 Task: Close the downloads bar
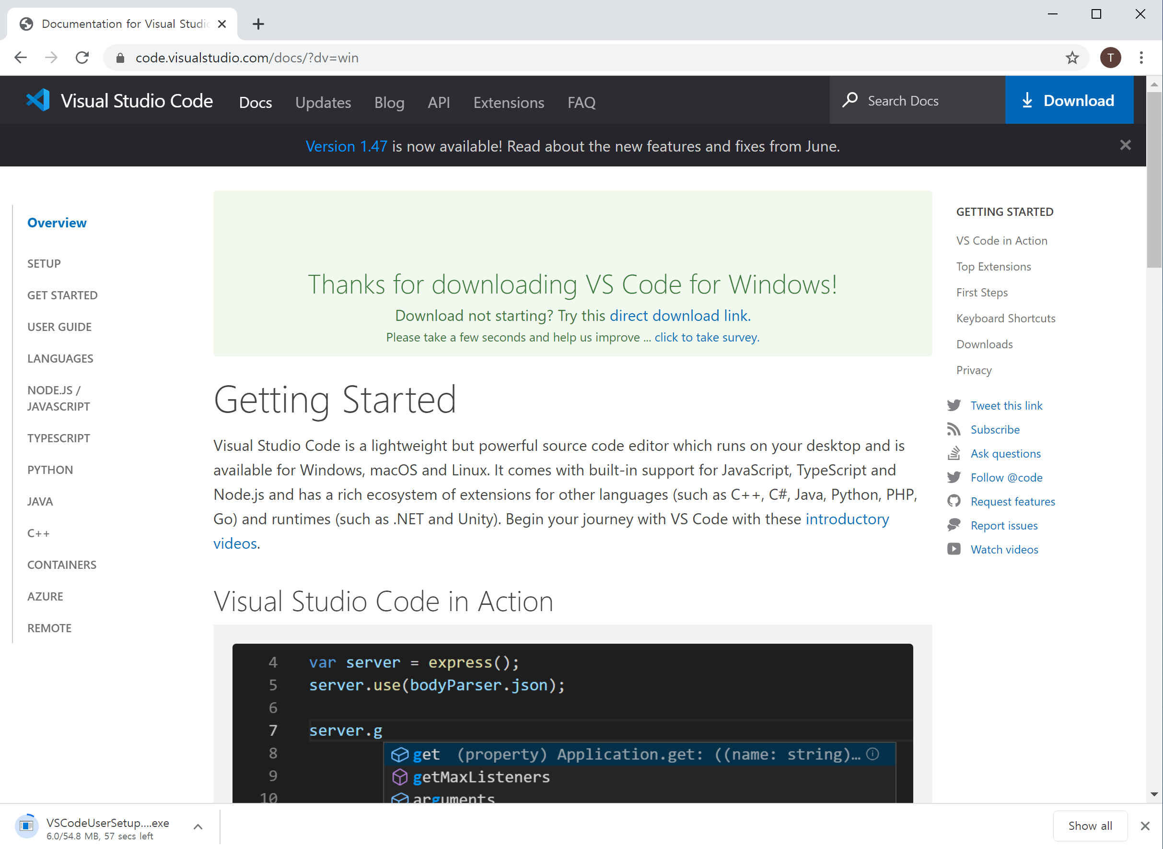pos(1145,826)
